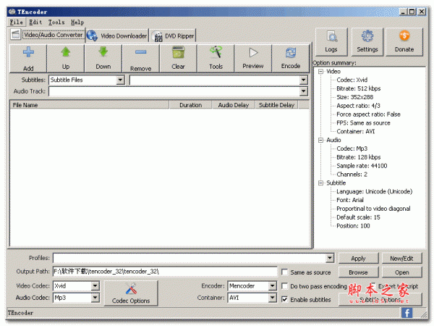Enable Do two pass encoding
Screen dimensions: 434x326
(284, 286)
